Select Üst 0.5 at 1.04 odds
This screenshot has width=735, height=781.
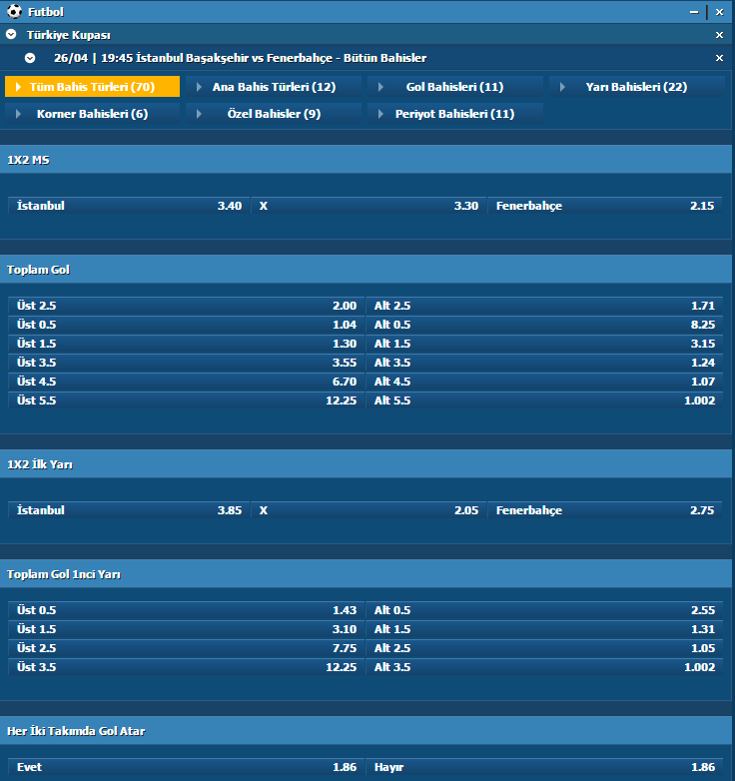[186, 325]
